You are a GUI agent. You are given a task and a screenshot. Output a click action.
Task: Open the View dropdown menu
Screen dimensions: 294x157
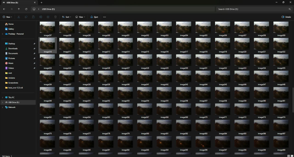point(80,17)
